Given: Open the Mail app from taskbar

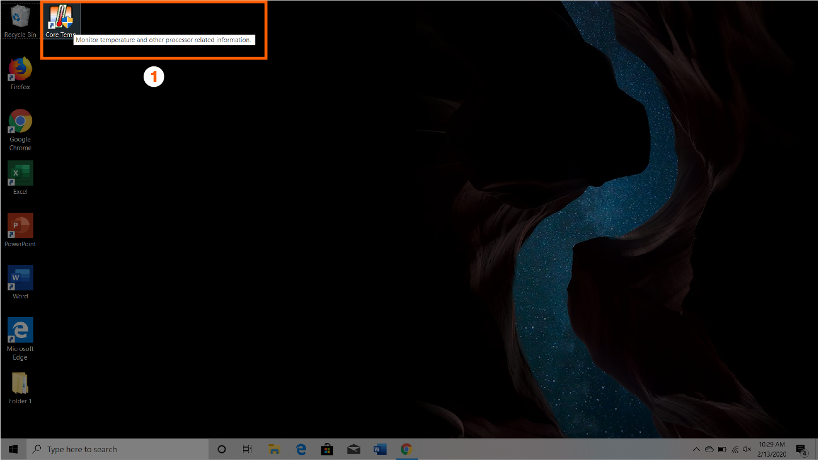Looking at the screenshot, I should [x=353, y=449].
